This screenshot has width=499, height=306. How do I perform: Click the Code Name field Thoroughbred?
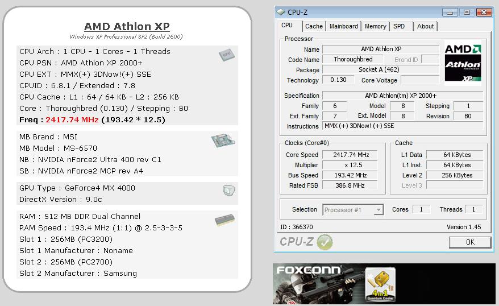353,60
